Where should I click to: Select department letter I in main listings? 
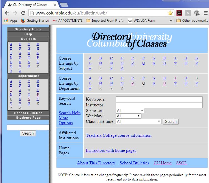175,78
